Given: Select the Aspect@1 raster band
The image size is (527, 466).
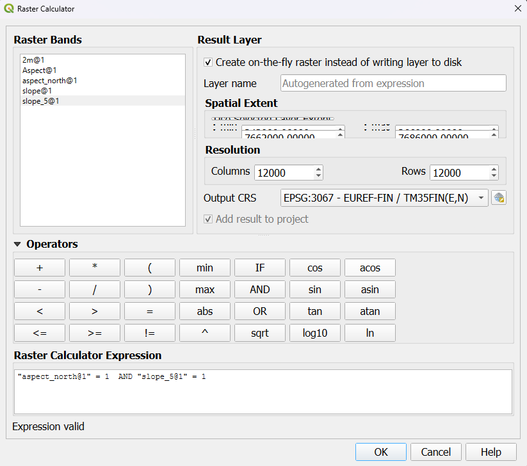Looking at the screenshot, I should point(102,70).
